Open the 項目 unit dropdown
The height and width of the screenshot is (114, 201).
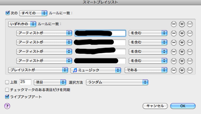(50, 82)
